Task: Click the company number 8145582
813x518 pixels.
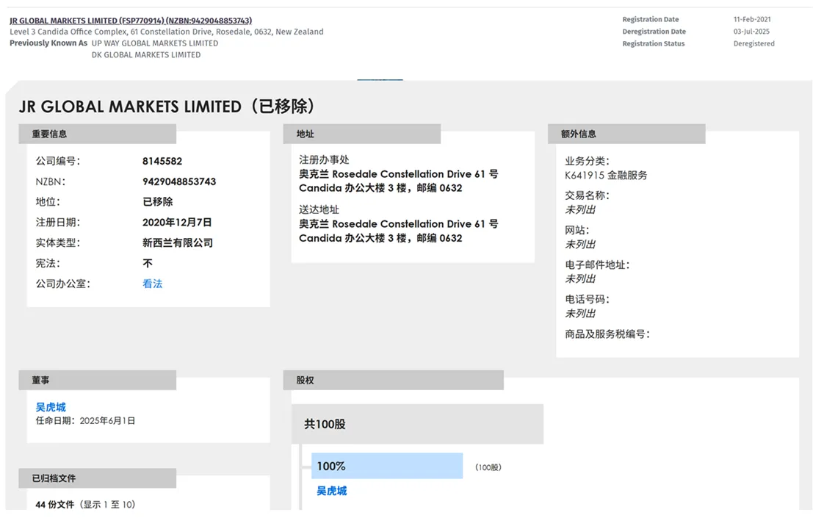Action: tap(162, 161)
